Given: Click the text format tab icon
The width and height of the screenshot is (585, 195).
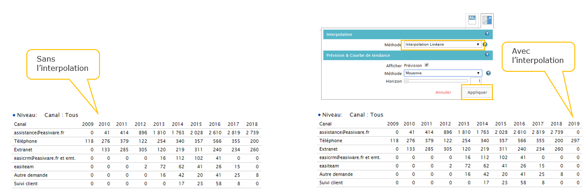Looking at the screenshot, I should tap(472, 19).
